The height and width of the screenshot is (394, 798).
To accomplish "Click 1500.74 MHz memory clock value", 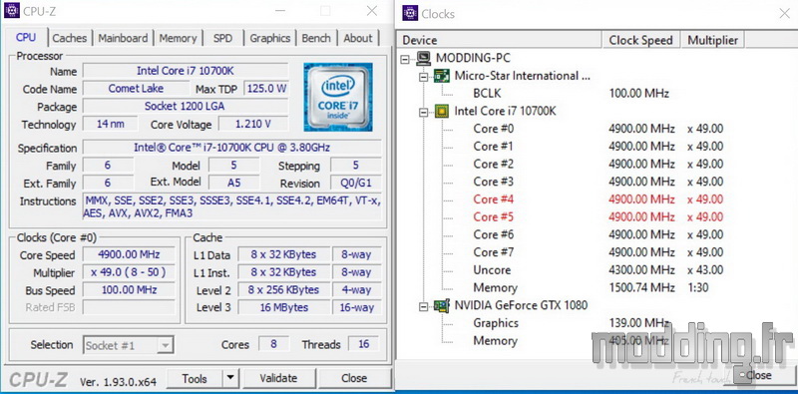I will click(641, 287).
